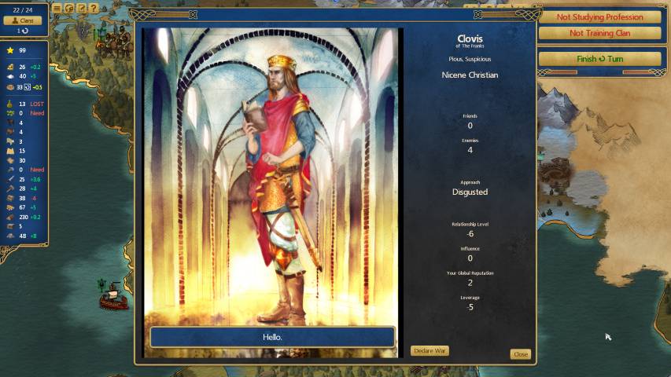
Task: Open the main menu hamburger icon
Action: (57, 9)
